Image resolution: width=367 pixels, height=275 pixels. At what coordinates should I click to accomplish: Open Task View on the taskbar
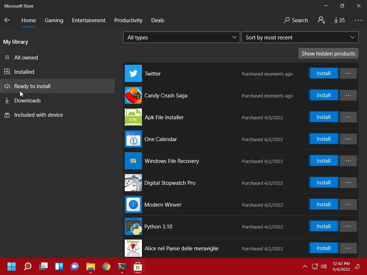coord(43,266)
